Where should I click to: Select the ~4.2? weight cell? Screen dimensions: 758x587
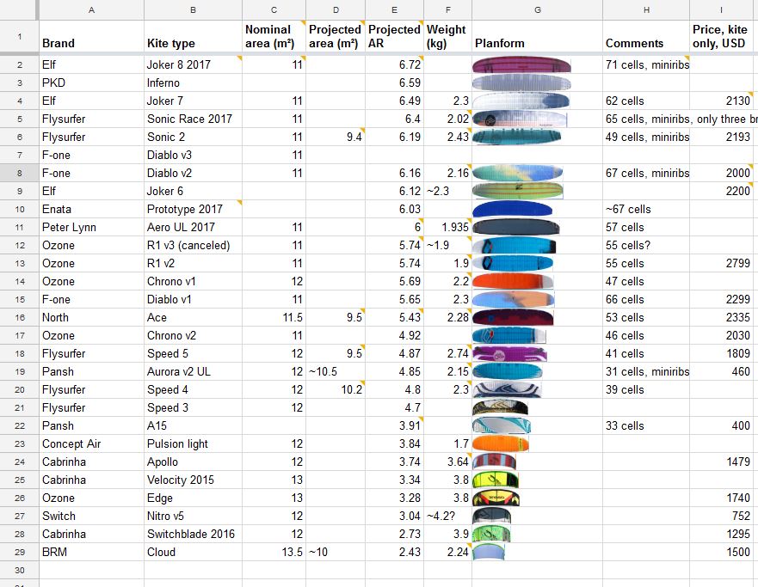point(447,516)
